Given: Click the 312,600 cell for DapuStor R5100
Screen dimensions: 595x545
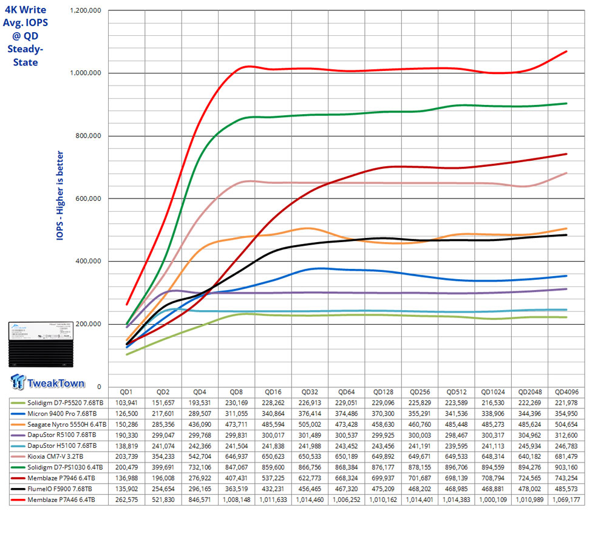Looking at the screenshot, I should 566,435.
